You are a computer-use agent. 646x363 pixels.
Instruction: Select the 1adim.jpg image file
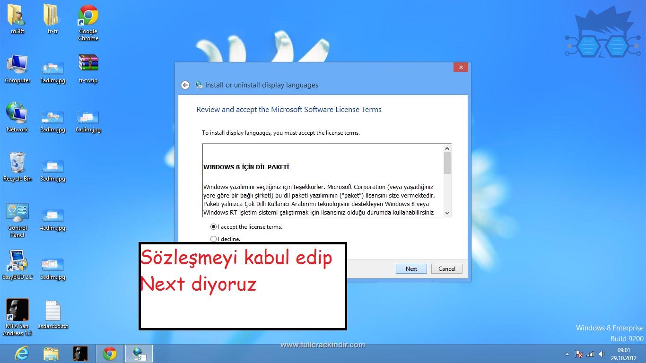tap(52, 72)
